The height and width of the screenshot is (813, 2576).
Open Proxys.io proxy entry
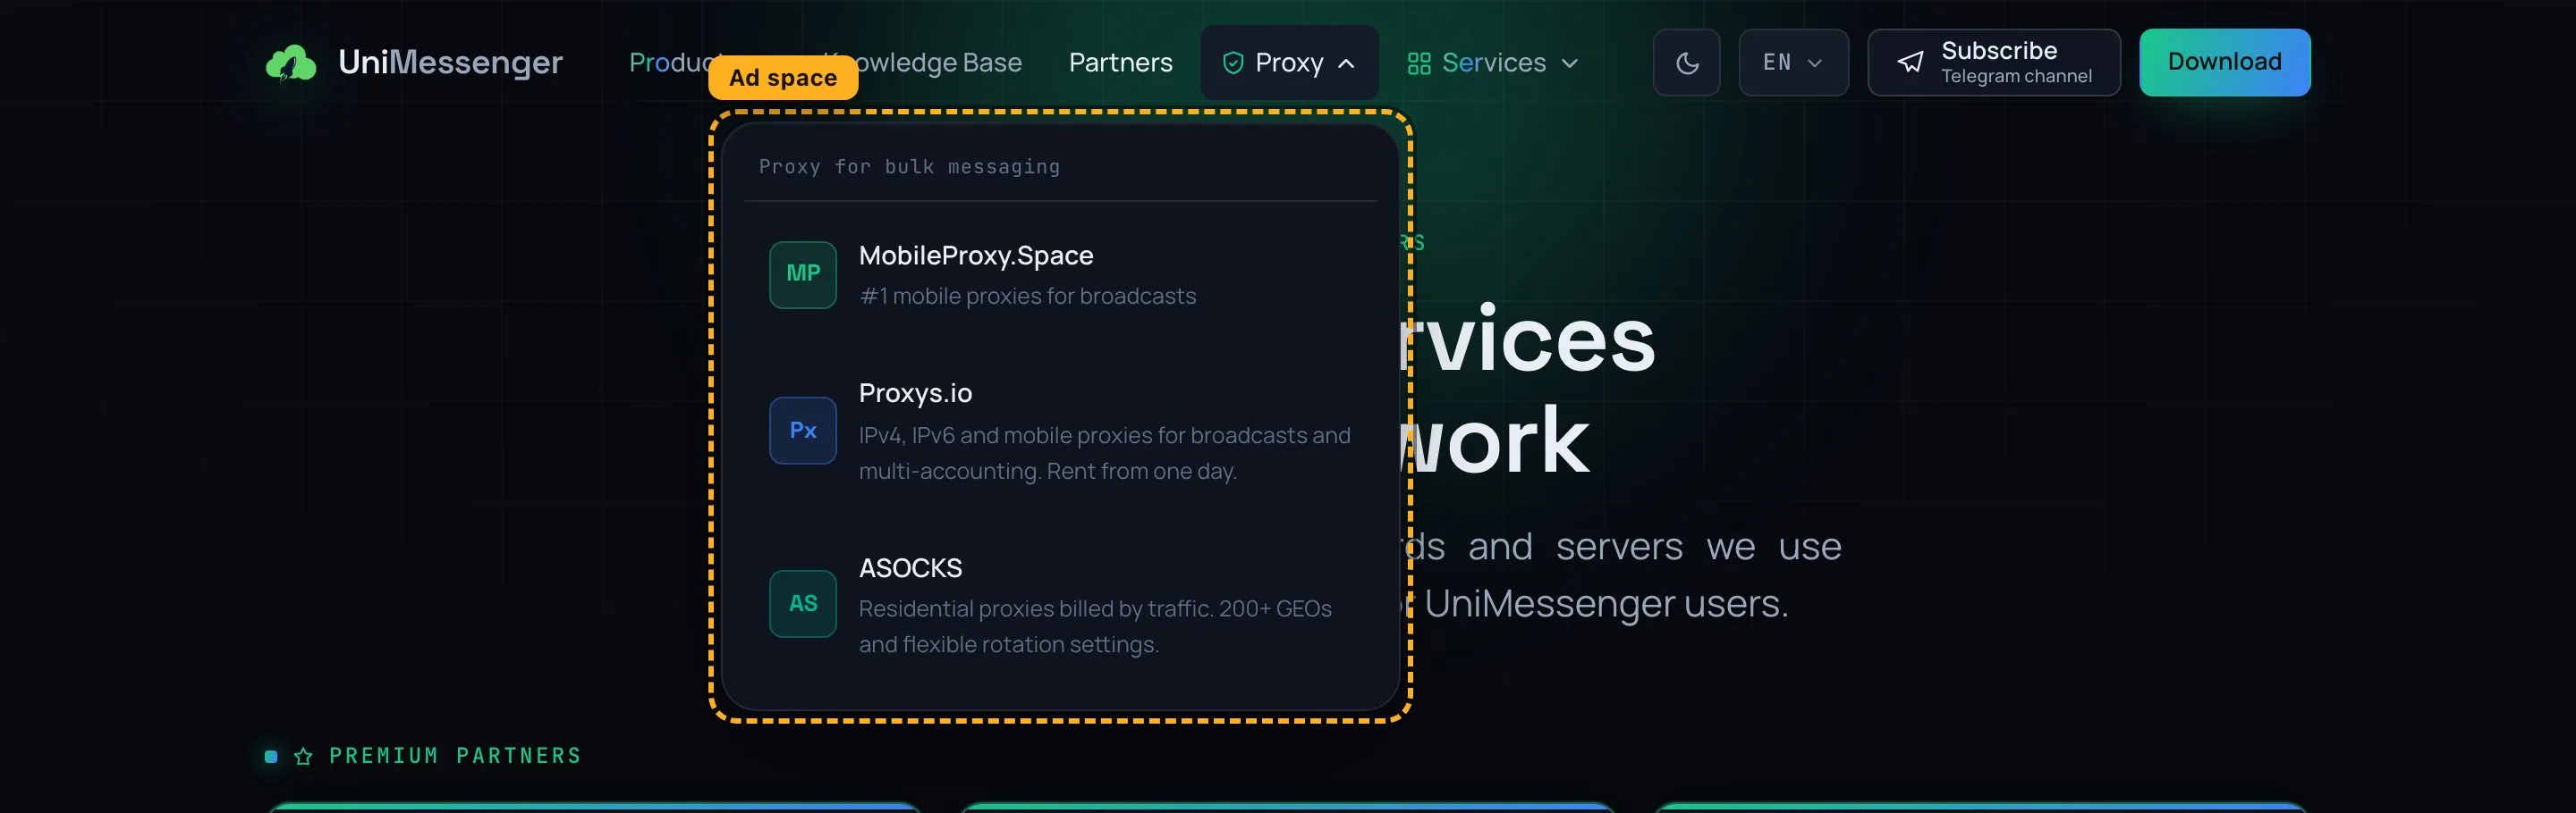[1060, 431]
